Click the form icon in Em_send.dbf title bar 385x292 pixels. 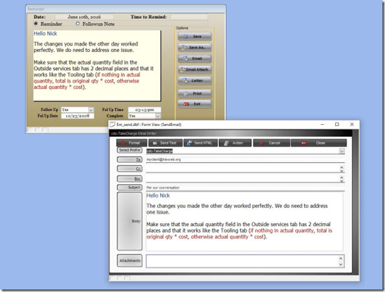(112, 125)
